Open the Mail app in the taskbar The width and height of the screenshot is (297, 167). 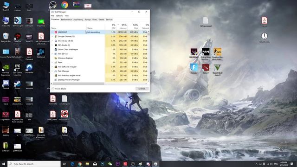[95, 164]
